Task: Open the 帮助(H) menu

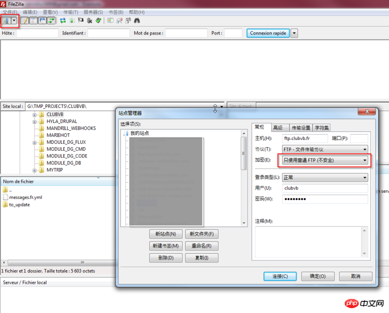Action: click(137, 12)
